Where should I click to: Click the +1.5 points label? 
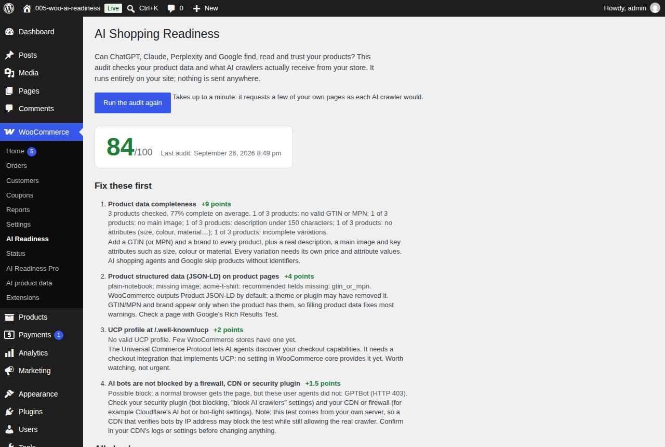(323, 384)
